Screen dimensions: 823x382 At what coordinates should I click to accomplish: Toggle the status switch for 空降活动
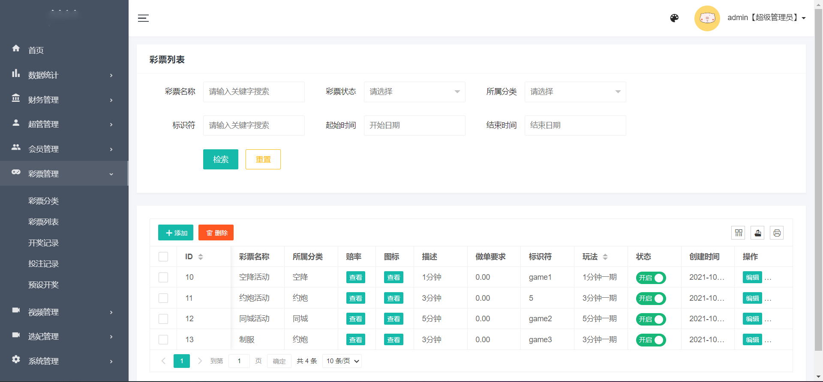coord(651,278)
